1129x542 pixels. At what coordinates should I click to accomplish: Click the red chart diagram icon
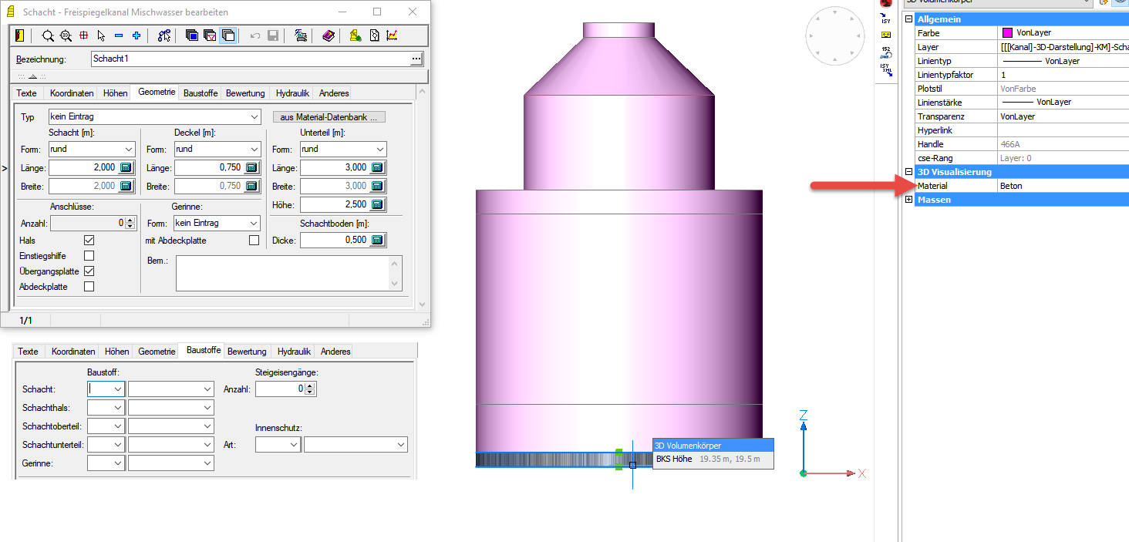click(x=392, y=35)
